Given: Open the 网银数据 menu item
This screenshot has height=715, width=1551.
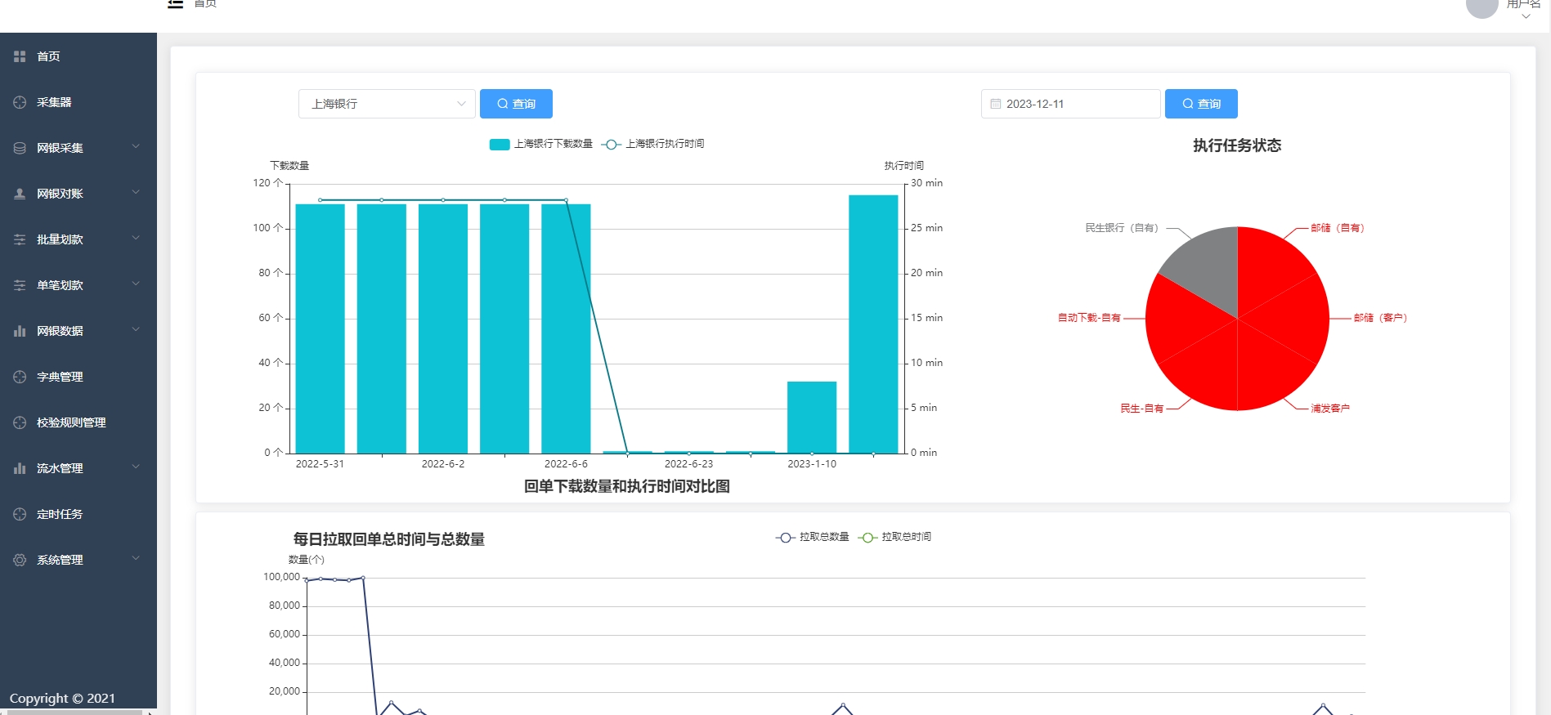Looking at the screenshot, I should pyautogui.click(x=78, y=331).
